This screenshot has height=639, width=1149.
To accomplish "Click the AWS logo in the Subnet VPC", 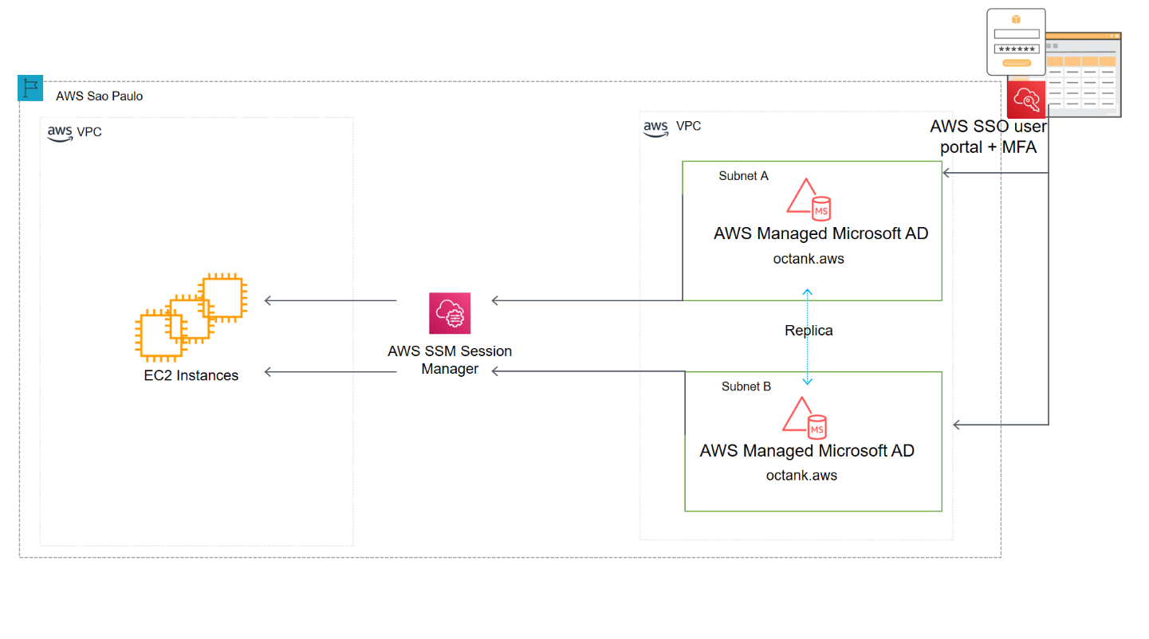I will [655, 127].
